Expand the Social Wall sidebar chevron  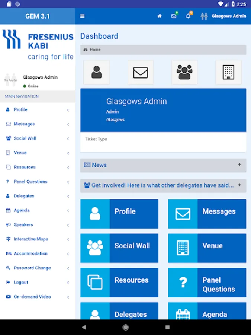click(x=68, y=139)
